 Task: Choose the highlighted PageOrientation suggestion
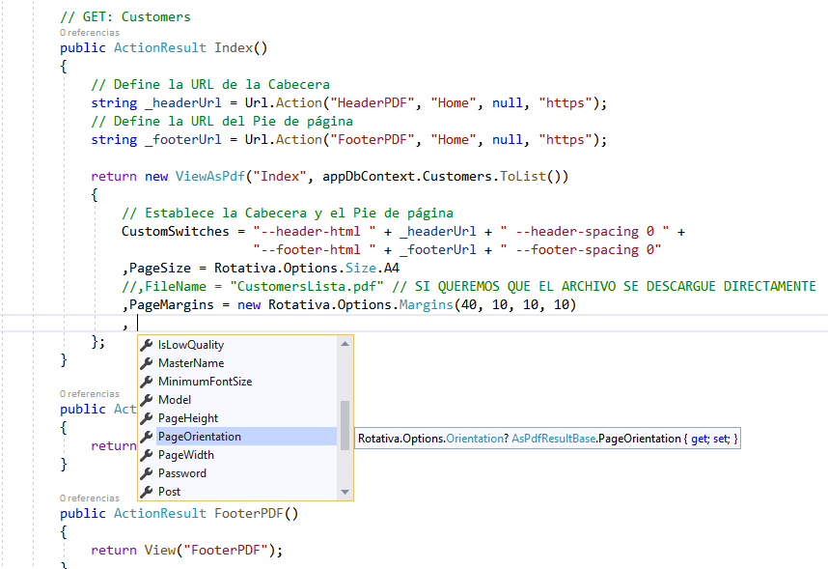click(x=237, y=437)
